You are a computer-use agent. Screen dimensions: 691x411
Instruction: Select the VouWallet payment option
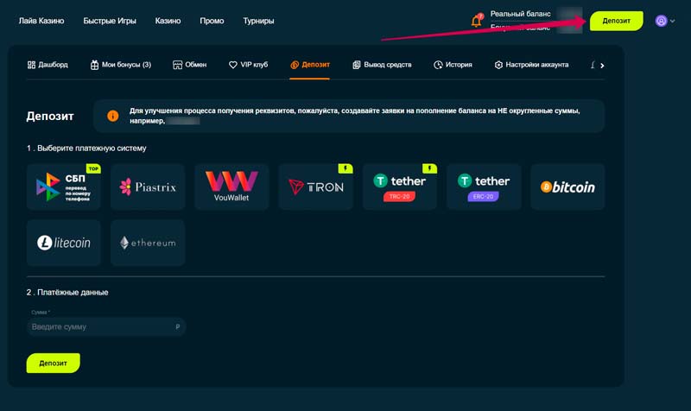pos(231,187)
